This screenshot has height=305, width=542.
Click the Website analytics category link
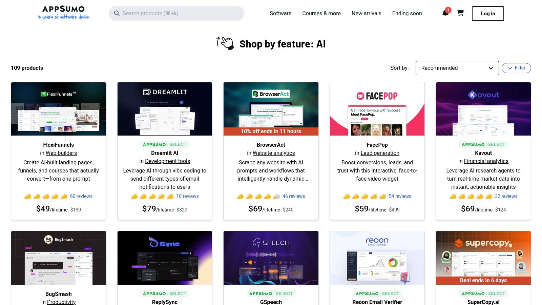pos(274,153)
